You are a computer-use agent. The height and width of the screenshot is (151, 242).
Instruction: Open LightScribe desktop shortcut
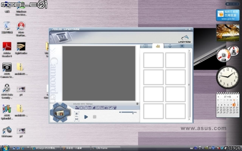click(x=21, y=48)
